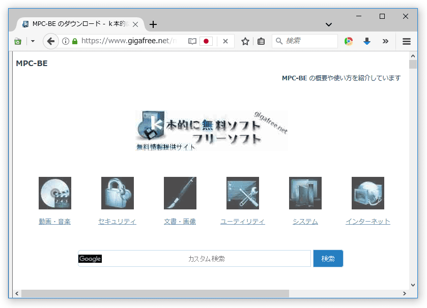Open the ユーティリティ link

(243, 222)
